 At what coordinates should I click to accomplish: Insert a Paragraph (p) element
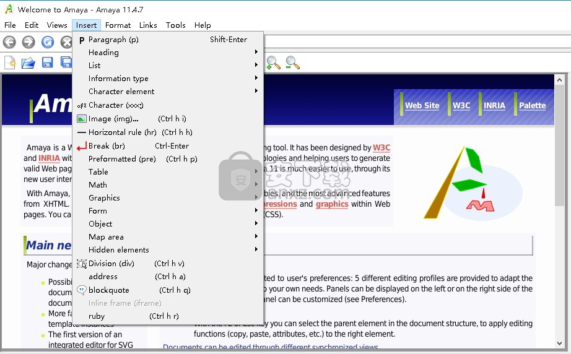168,39
